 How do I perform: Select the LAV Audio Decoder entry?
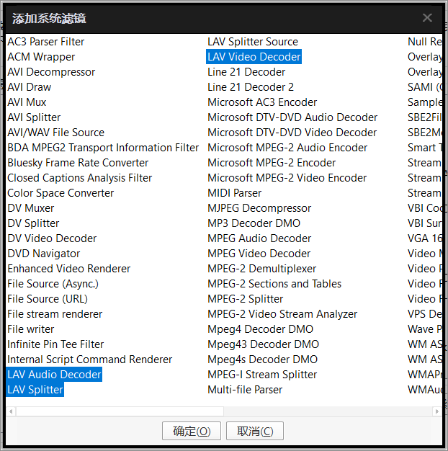54,375
